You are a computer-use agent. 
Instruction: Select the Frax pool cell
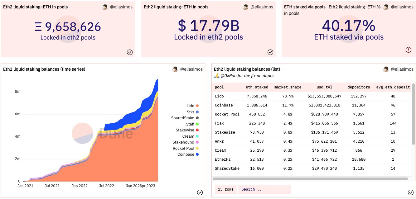click(x=219, y=123)
